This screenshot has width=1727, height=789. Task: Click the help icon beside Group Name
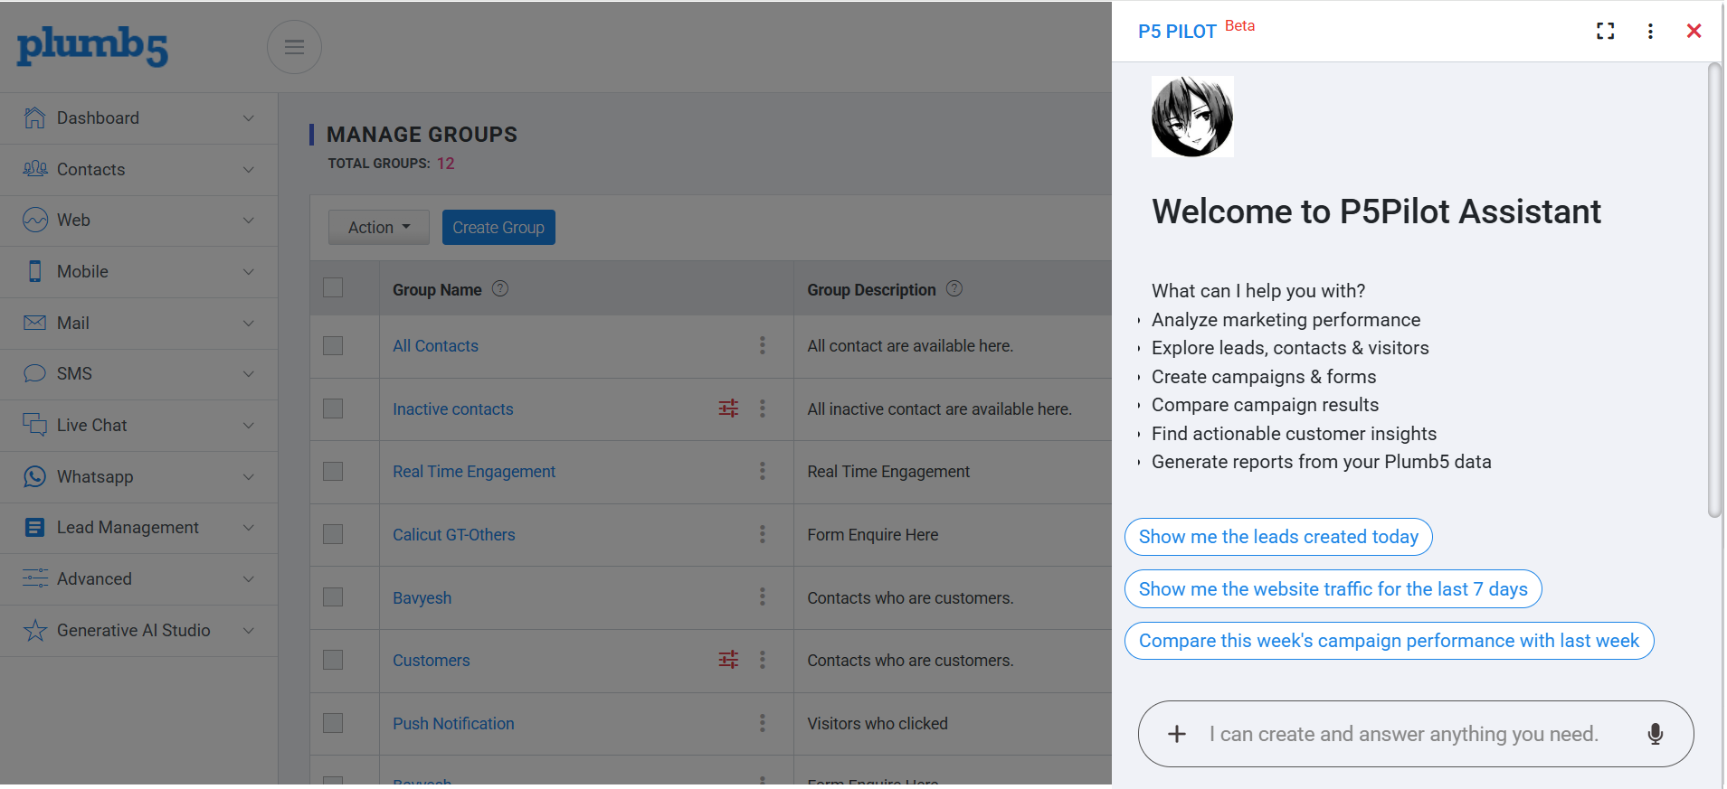tap(500, 288)
